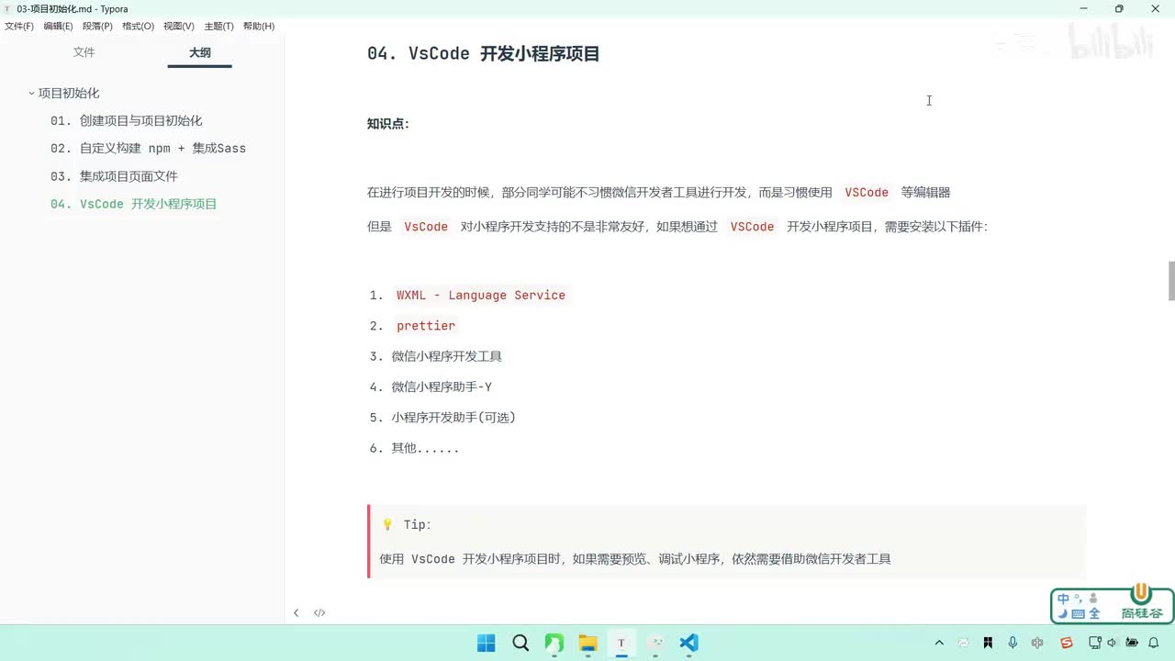Minimize the Typora window
Screen dimensions: 1175x661
[1082, 8]
